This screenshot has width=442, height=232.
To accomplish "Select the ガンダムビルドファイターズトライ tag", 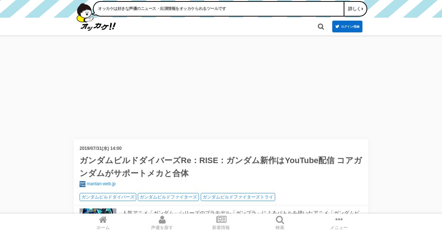I will (x=238, y=197).
